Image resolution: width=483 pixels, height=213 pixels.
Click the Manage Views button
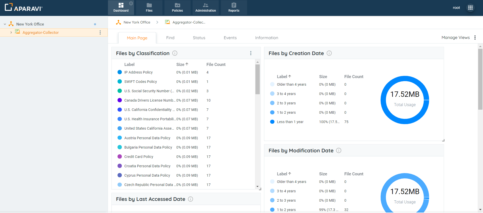coord(455,38)
